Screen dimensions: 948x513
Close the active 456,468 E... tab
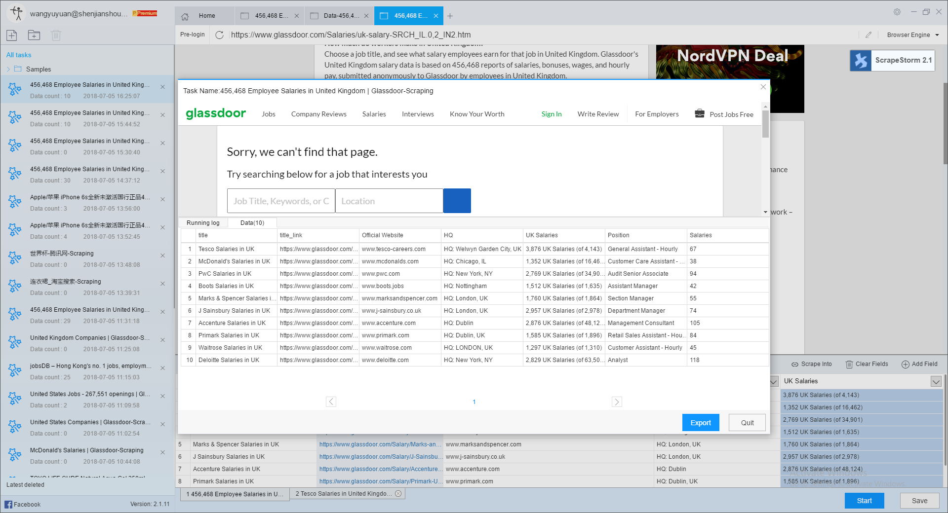tap(436, 16)
